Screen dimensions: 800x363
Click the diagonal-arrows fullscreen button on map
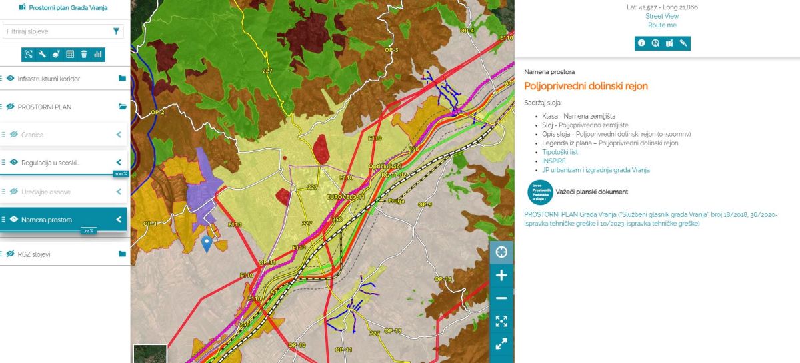tap(501, 344)
